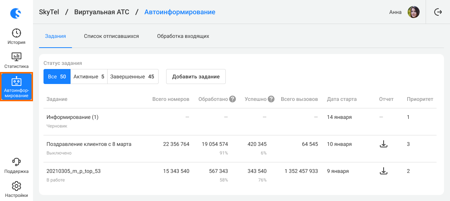Click the date 9 января
This screenshot has height=201, width=450.
tap(338, 171)
